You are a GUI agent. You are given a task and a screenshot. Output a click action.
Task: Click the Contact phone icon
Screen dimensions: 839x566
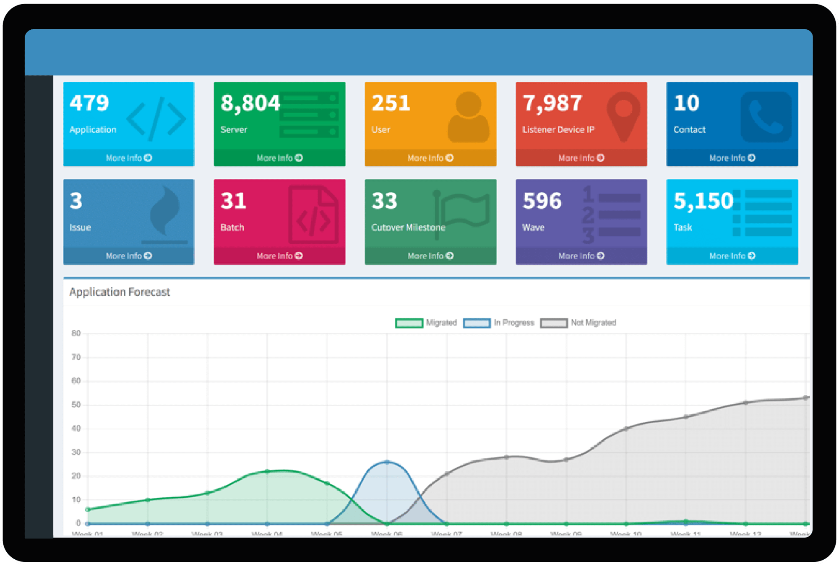tap(766, 117)
